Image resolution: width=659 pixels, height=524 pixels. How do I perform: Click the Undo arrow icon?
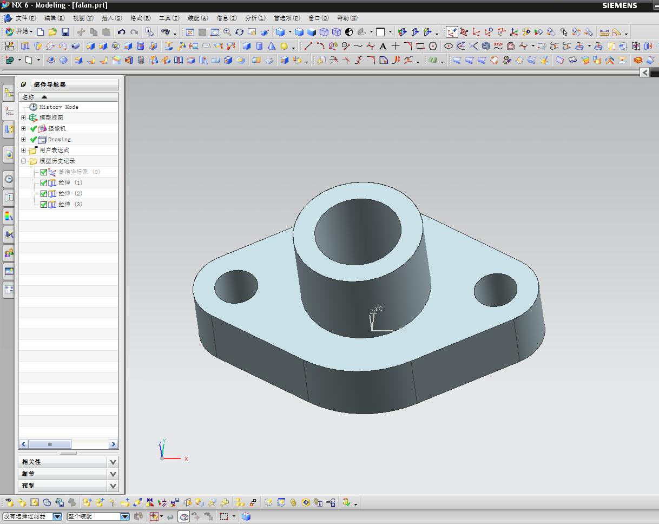pyautogui.click(x=121, y=32)
